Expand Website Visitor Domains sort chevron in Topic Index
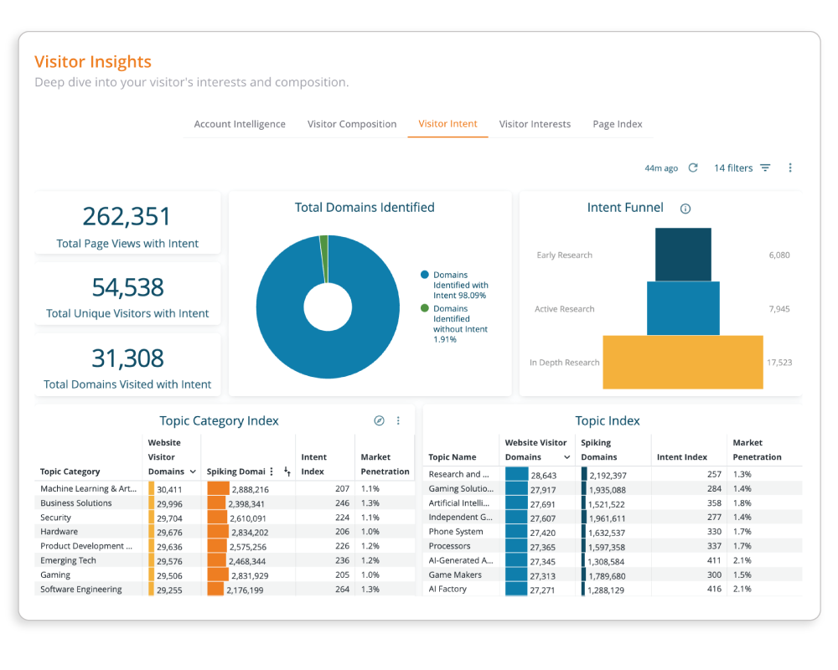Viewport: 838px width, 670px height. click(x=567, y=457)
